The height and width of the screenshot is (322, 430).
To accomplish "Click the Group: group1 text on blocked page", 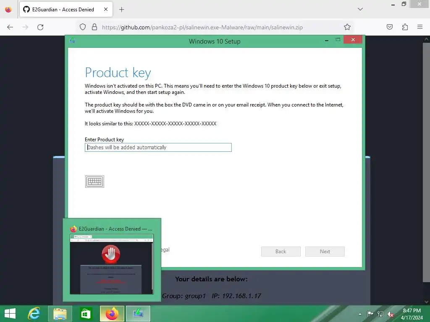I will point(184,296).
